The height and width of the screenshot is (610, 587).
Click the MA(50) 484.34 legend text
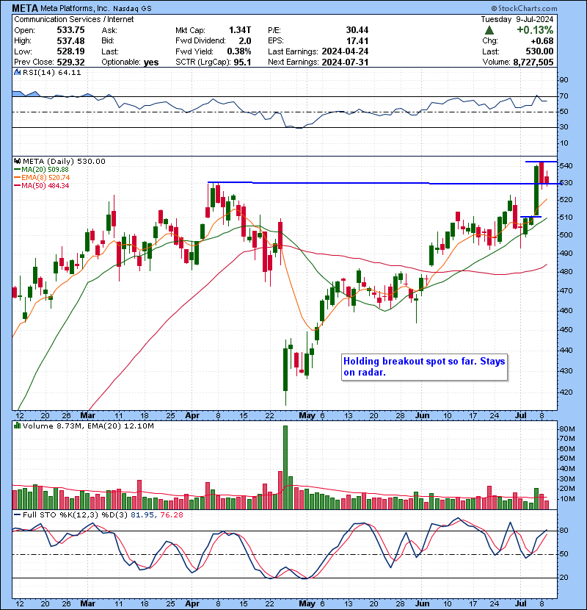pyautogui.click(x=45, y=186)
